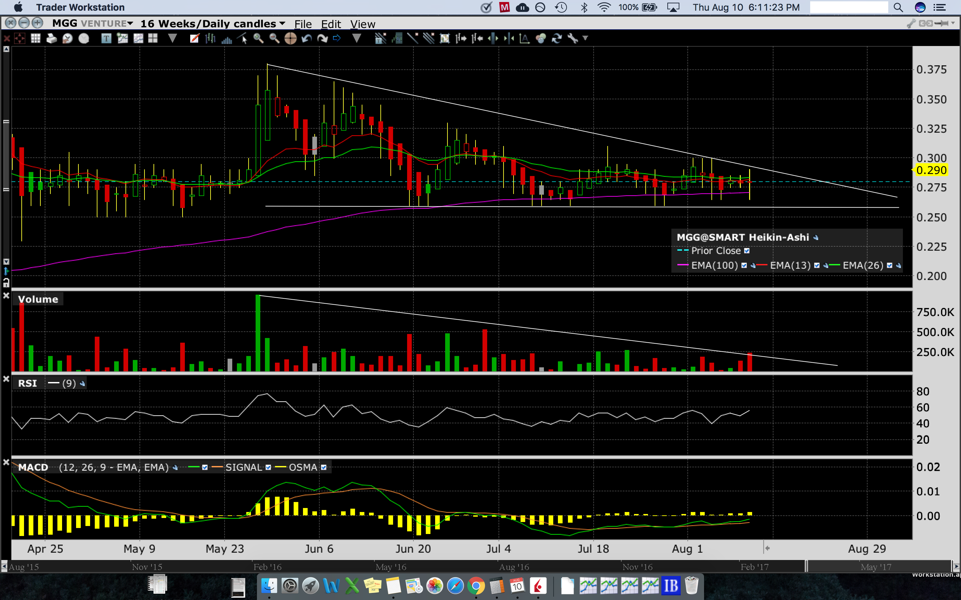Click the round target crosshair icon
961x600 pixels.
[290, 38]
